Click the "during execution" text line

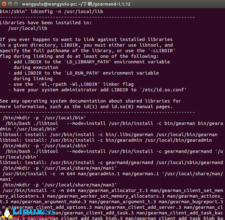pos(36,67)
